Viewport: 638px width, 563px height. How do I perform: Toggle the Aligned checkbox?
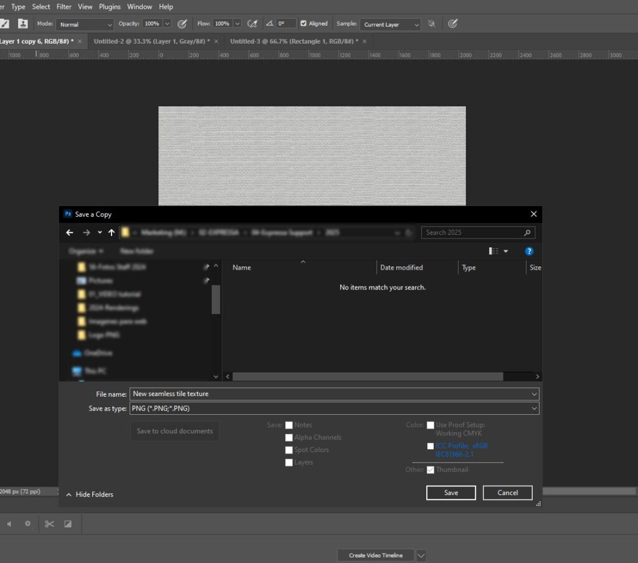click(x=303, y=24)
